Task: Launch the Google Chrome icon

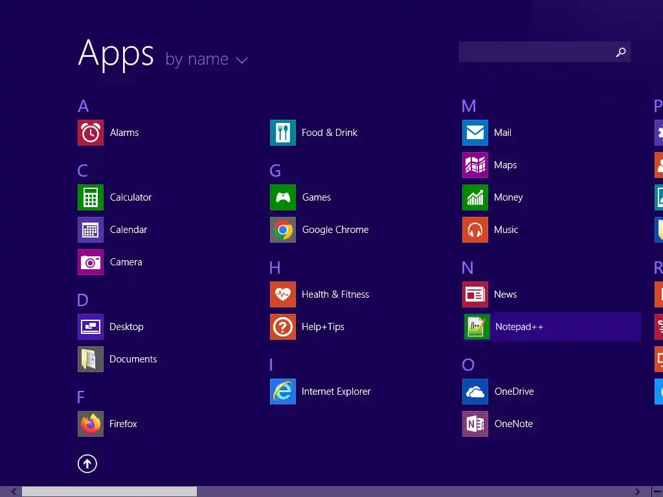Action: point(283,230)
